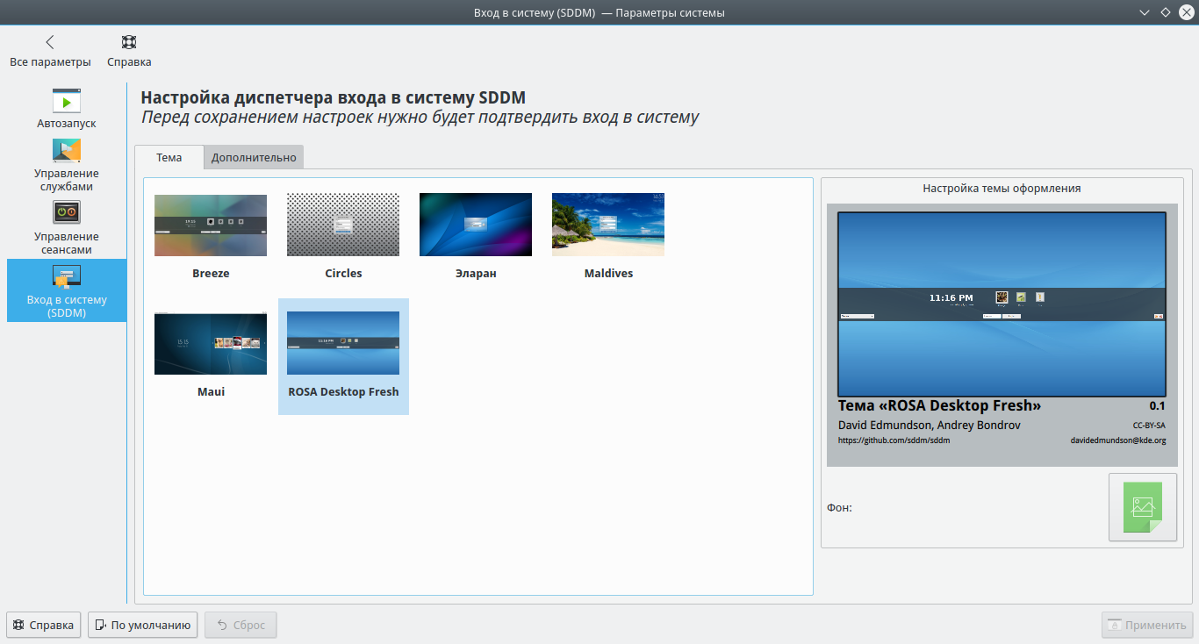Open the Autostart (Автозапуск) module icon
Screen dimensions: 1199x644
coord(67,101)
